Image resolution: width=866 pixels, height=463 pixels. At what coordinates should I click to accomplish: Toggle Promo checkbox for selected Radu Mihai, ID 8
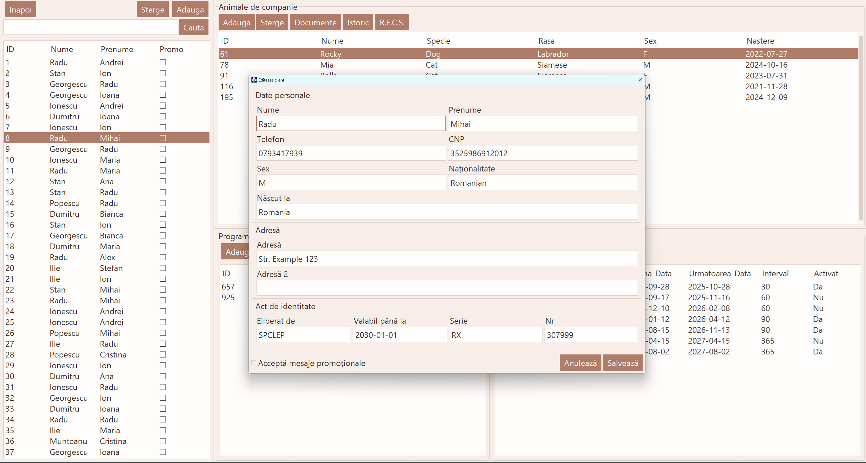163,138
